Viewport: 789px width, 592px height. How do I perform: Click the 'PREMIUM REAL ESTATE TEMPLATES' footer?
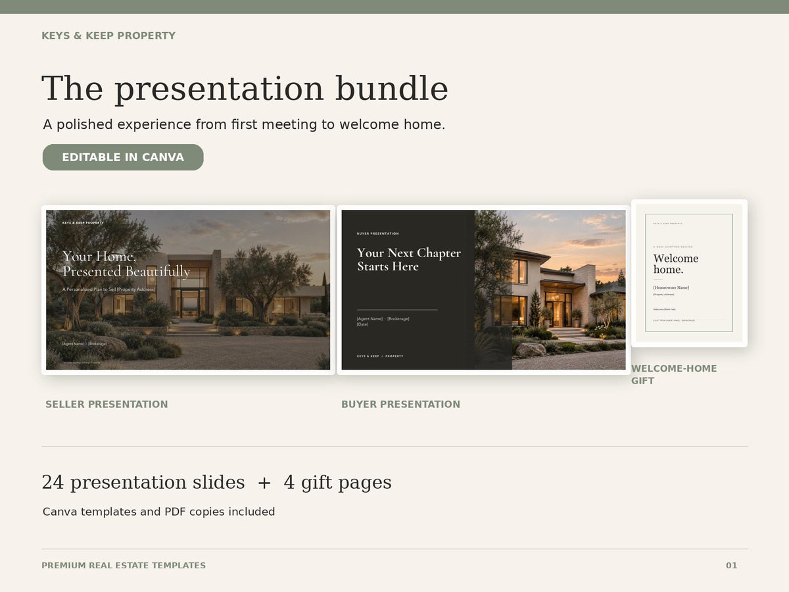(x=124, y=566)
